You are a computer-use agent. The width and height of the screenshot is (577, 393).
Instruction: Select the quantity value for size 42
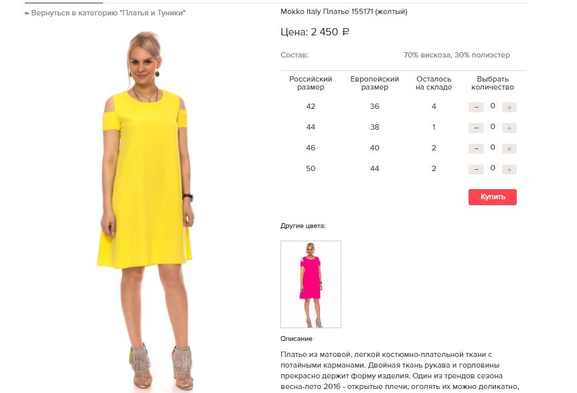[x=493, y=106]
